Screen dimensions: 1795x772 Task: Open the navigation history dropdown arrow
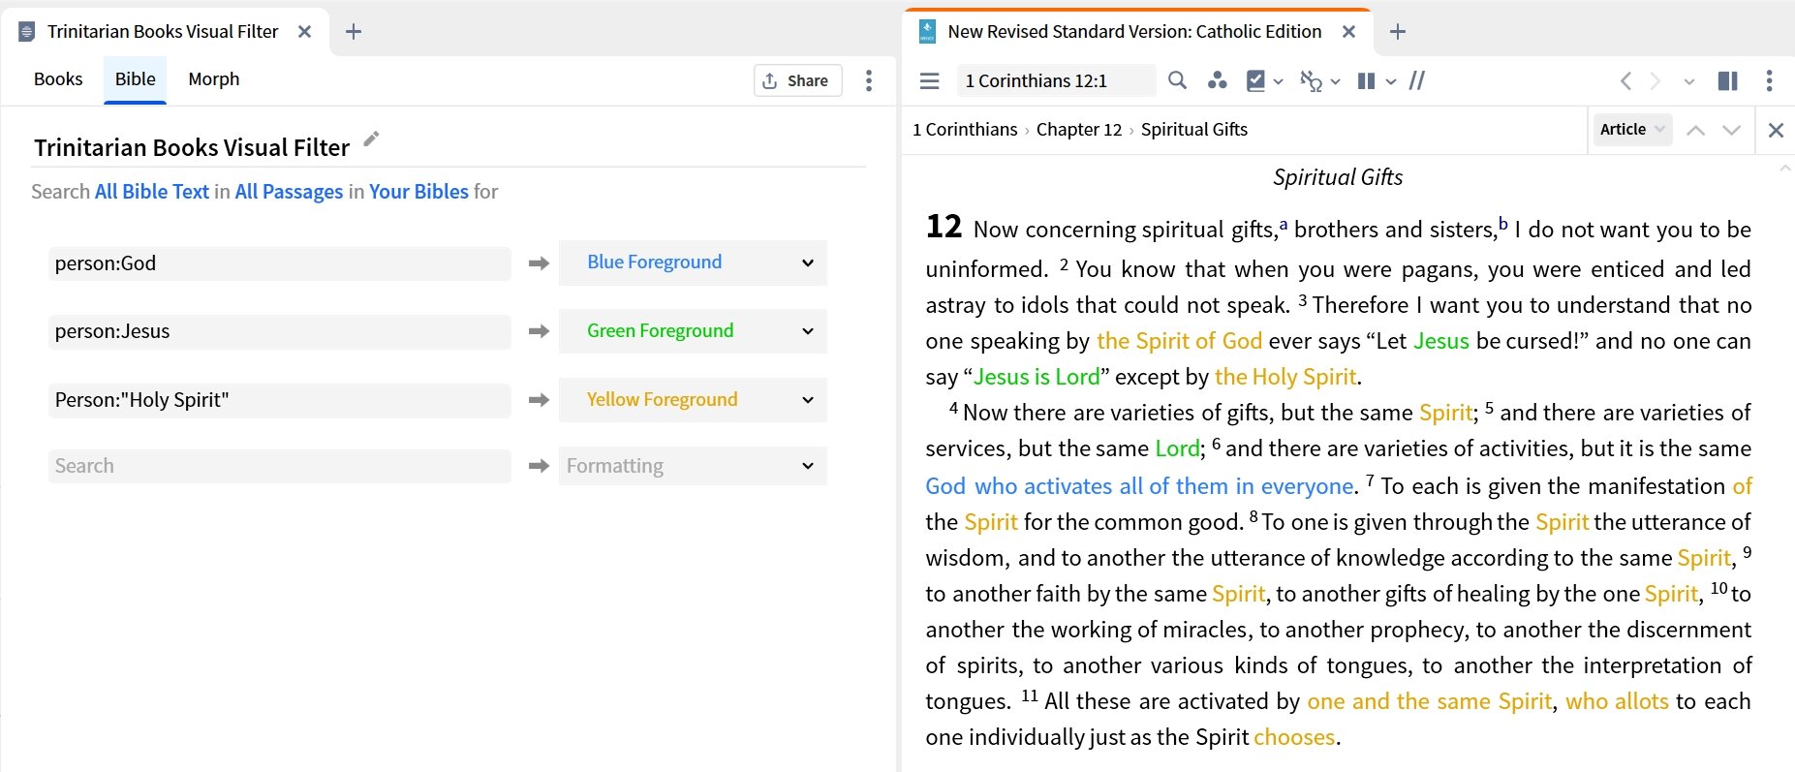coord(1689,81)
